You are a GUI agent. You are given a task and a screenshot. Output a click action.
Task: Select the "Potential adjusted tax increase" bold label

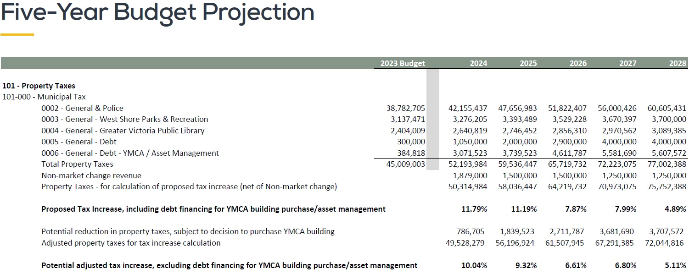click(x=230, y=265)
